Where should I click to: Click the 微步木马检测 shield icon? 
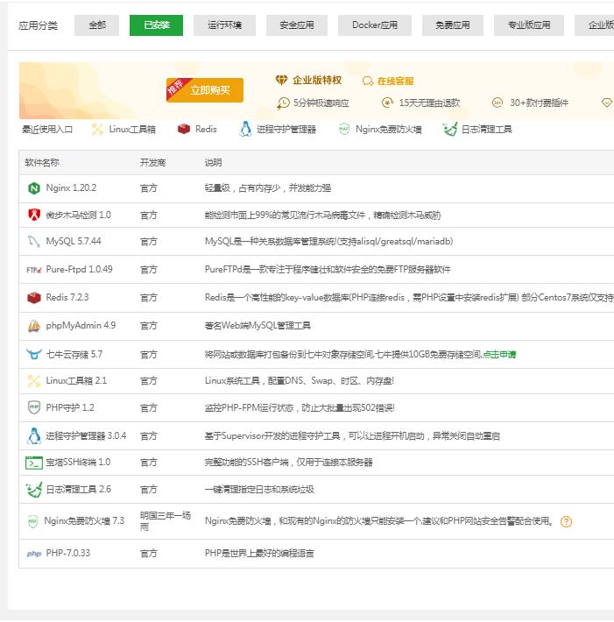point(34,215)
